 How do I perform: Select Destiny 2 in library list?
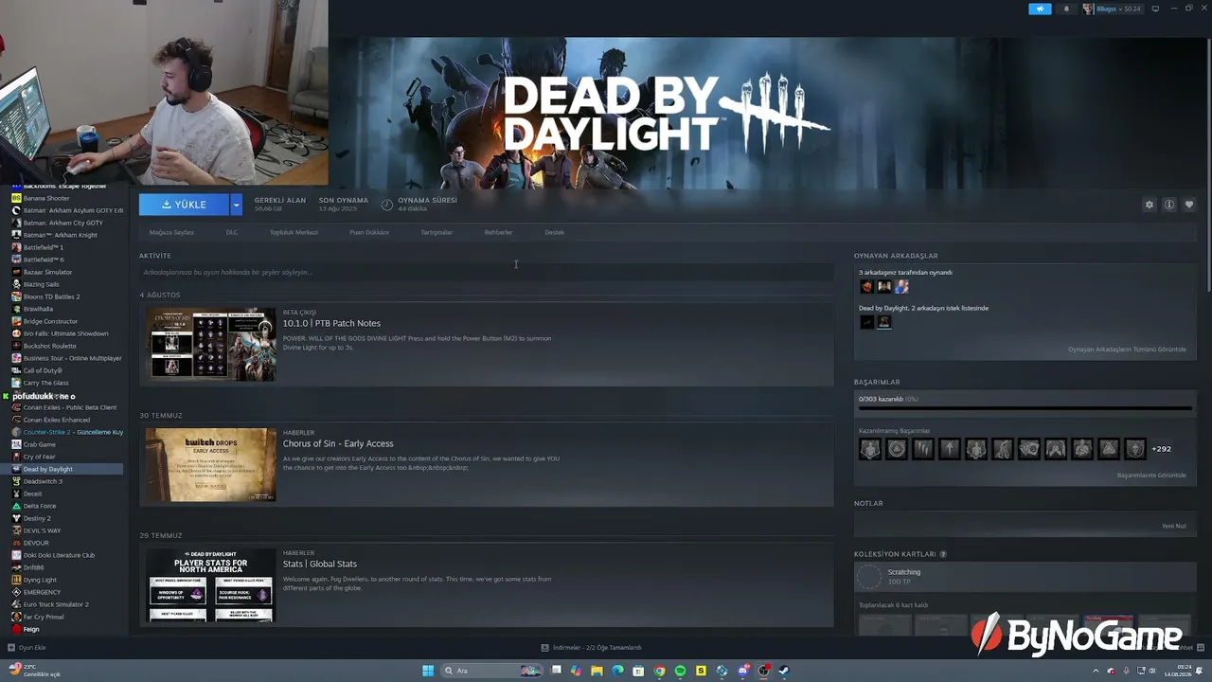(x=37, y=518)
